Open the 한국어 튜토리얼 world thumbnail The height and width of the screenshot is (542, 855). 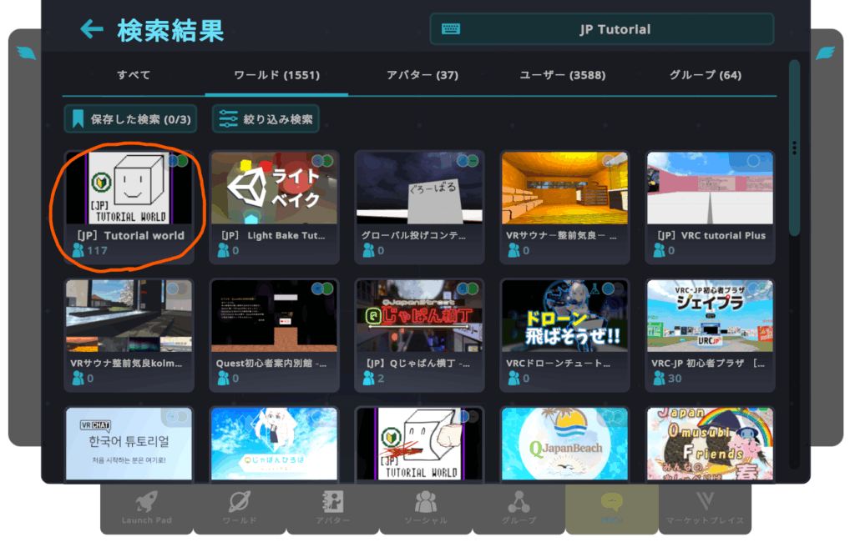click(x=129, y=444)
